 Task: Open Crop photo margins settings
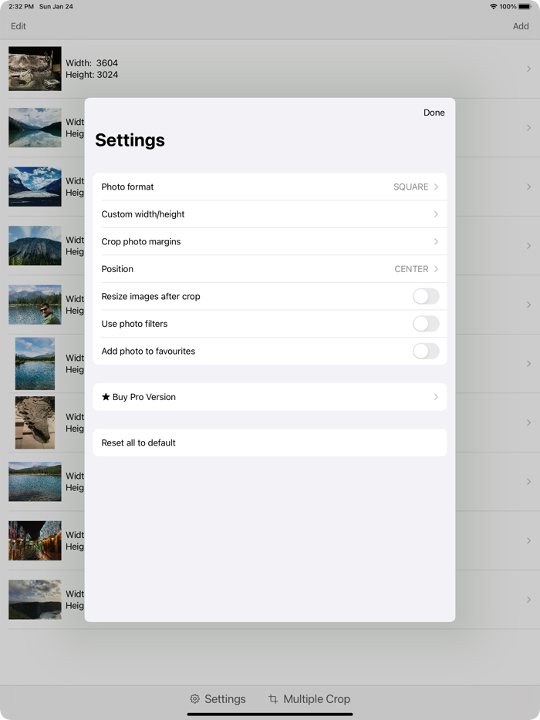pyautogui.click(x=270, y=242)
